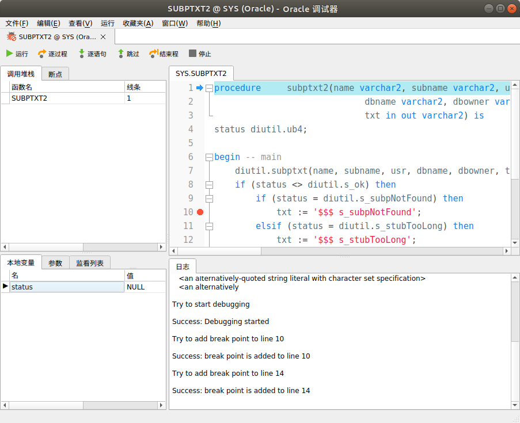Click the Step Out (跳过) icon
520x423 pixels.
click(121, 54)
